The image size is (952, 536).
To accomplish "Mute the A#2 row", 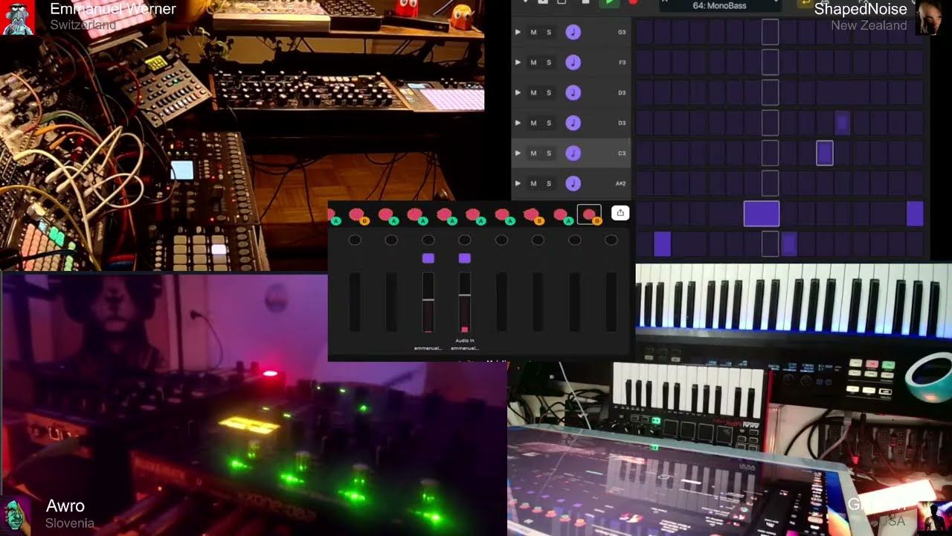I will point(533,183).
